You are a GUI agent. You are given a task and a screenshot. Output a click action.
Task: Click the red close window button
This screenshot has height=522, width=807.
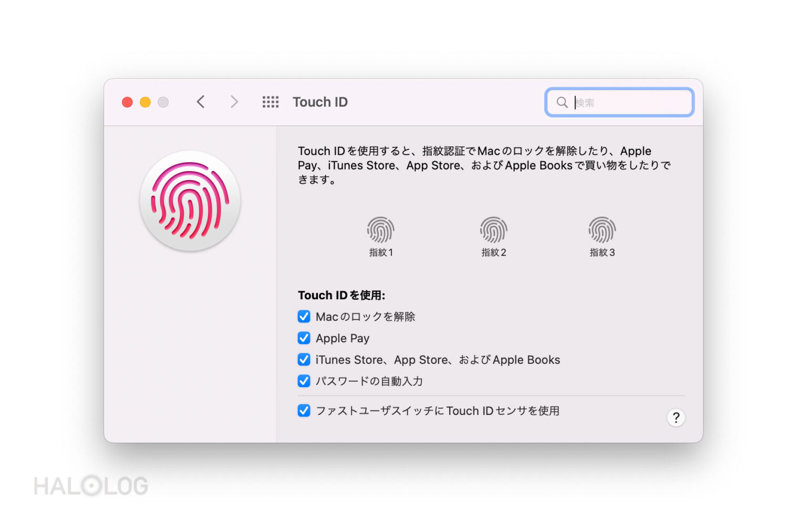(x=127, y=102)
